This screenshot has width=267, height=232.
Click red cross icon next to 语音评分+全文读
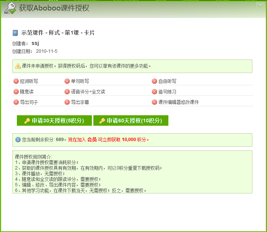point(67,92)
